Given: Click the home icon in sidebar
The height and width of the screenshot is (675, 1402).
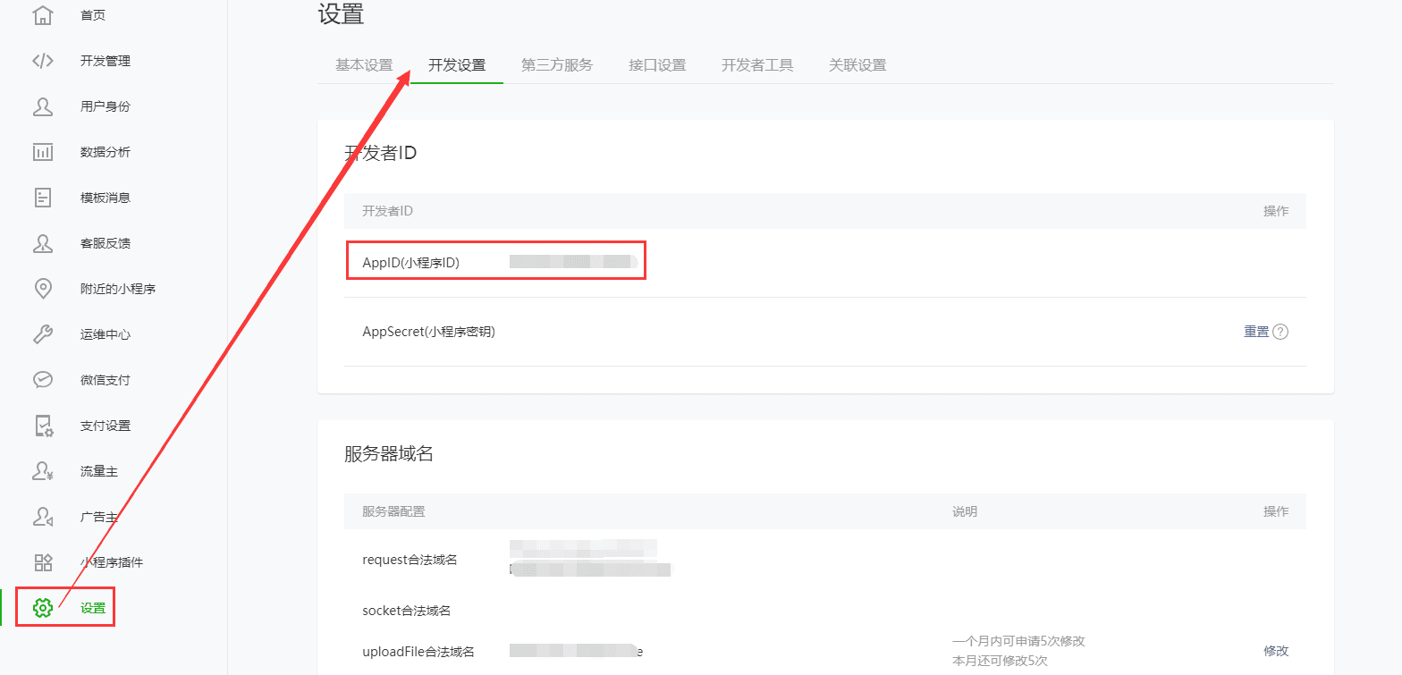Looking at the screenshot, I should [43, 15].
